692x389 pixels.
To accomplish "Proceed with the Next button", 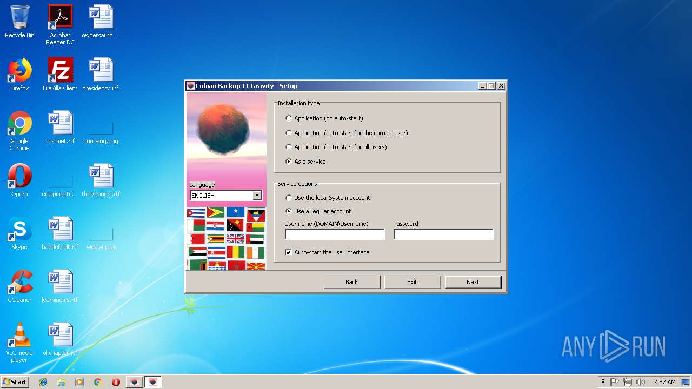I will tap(473, 282).
